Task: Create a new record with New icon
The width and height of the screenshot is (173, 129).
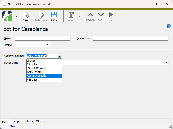Action: (x=25, y=16)
